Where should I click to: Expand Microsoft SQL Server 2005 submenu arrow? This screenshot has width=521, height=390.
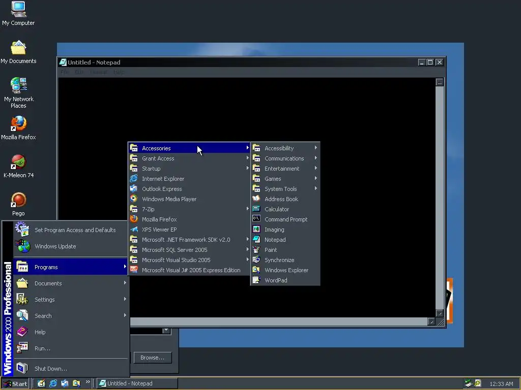click(248, 249)
